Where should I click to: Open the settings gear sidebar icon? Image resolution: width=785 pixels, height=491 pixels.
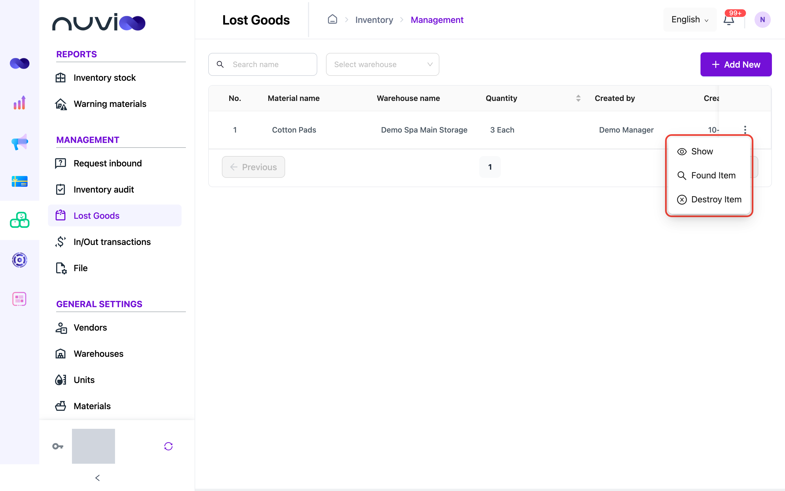(19, 260)
